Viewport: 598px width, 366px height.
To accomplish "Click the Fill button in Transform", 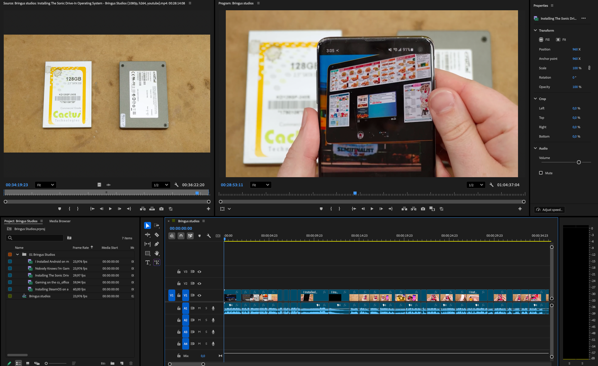I will (x=544, y=40).
